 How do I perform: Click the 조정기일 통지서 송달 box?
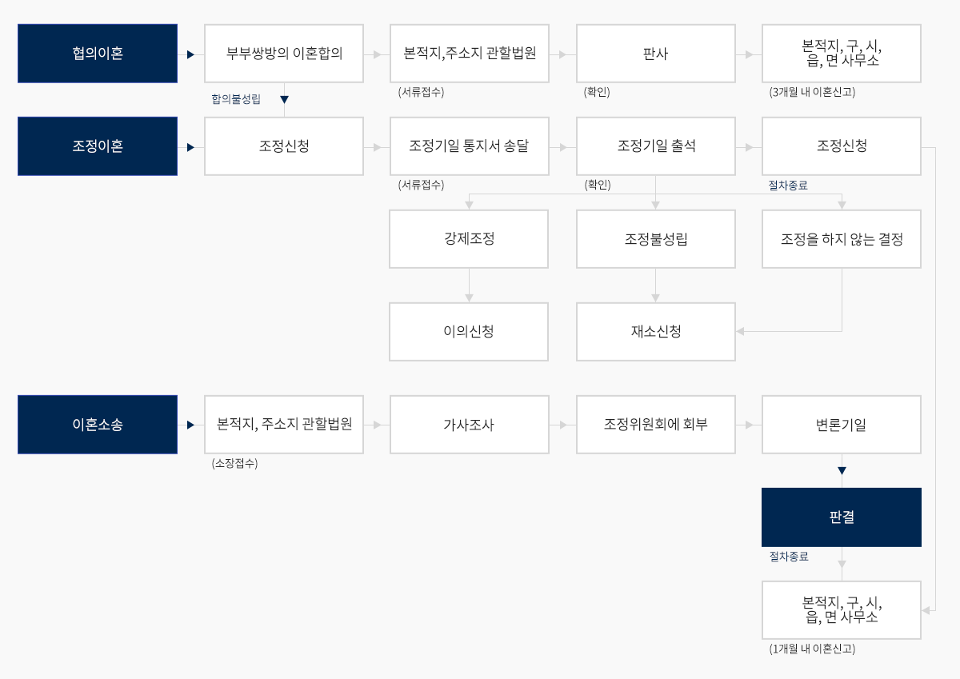(x=470, y=146)
